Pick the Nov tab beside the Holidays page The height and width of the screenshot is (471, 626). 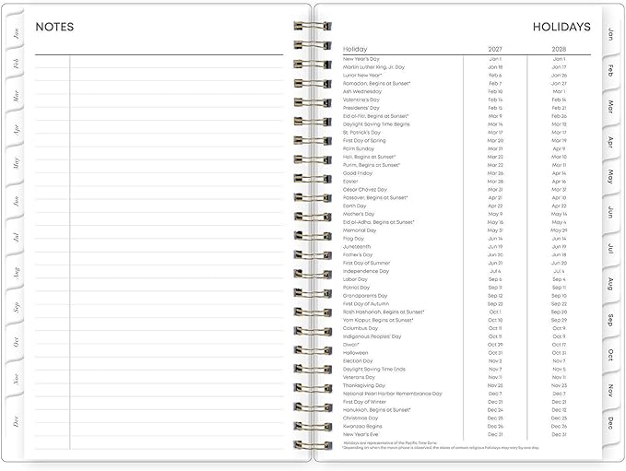coord(610,390)
